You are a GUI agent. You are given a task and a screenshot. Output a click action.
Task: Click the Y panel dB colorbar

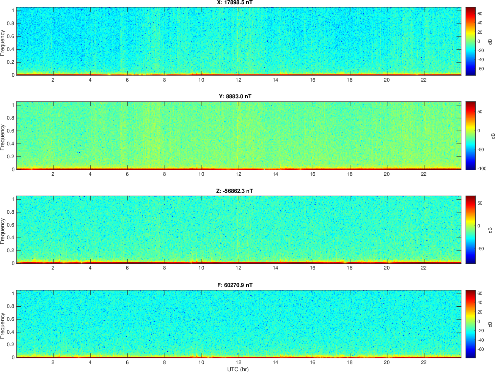pos(470,136)
